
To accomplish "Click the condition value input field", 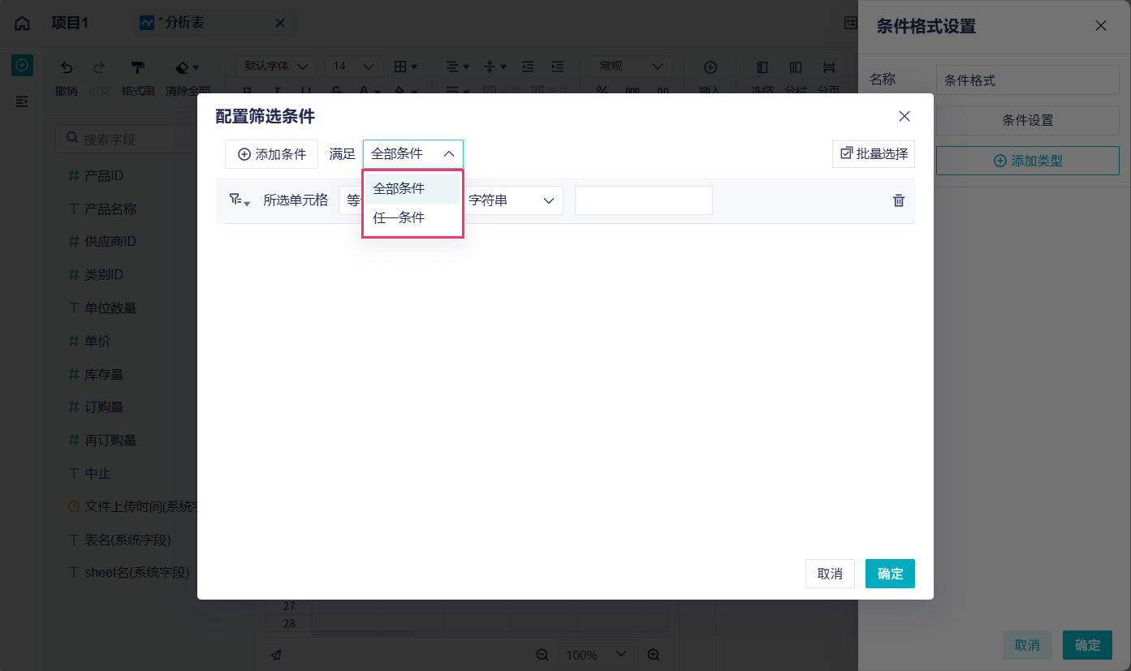I will [644, 200].
